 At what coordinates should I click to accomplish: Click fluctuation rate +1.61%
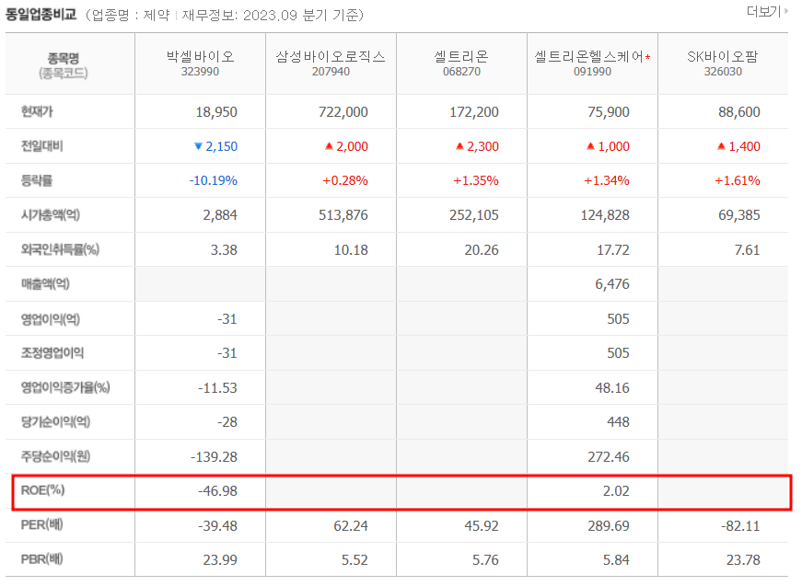(x=737, y=180)
